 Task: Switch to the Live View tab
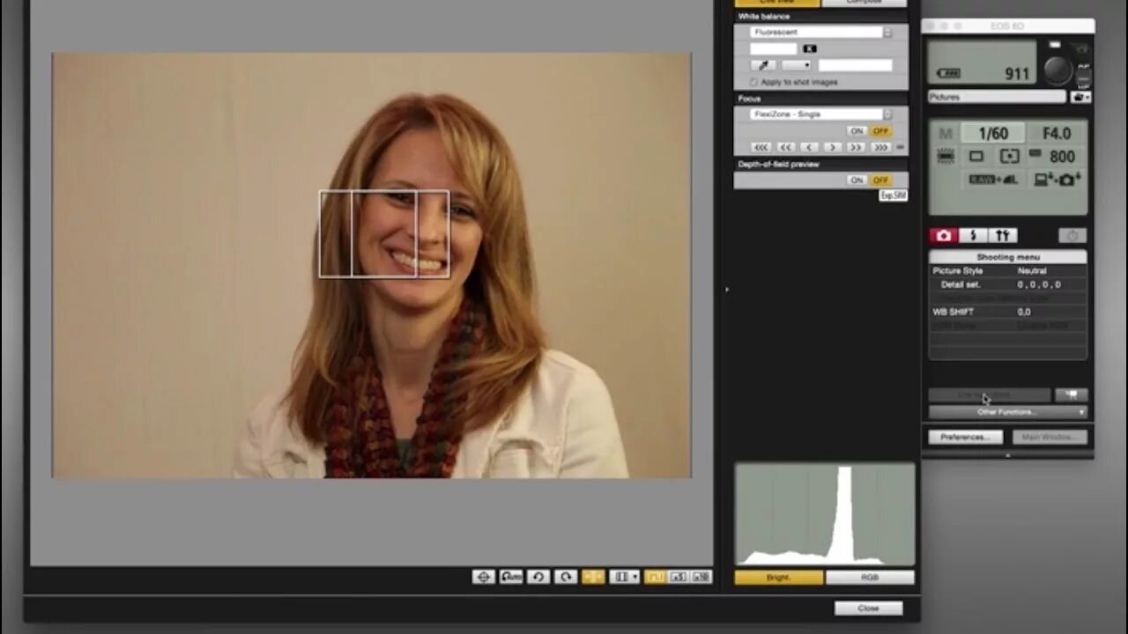click(776, 3)
